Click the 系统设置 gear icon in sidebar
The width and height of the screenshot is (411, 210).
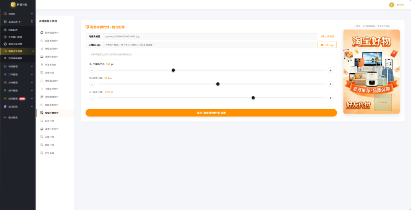5,22
